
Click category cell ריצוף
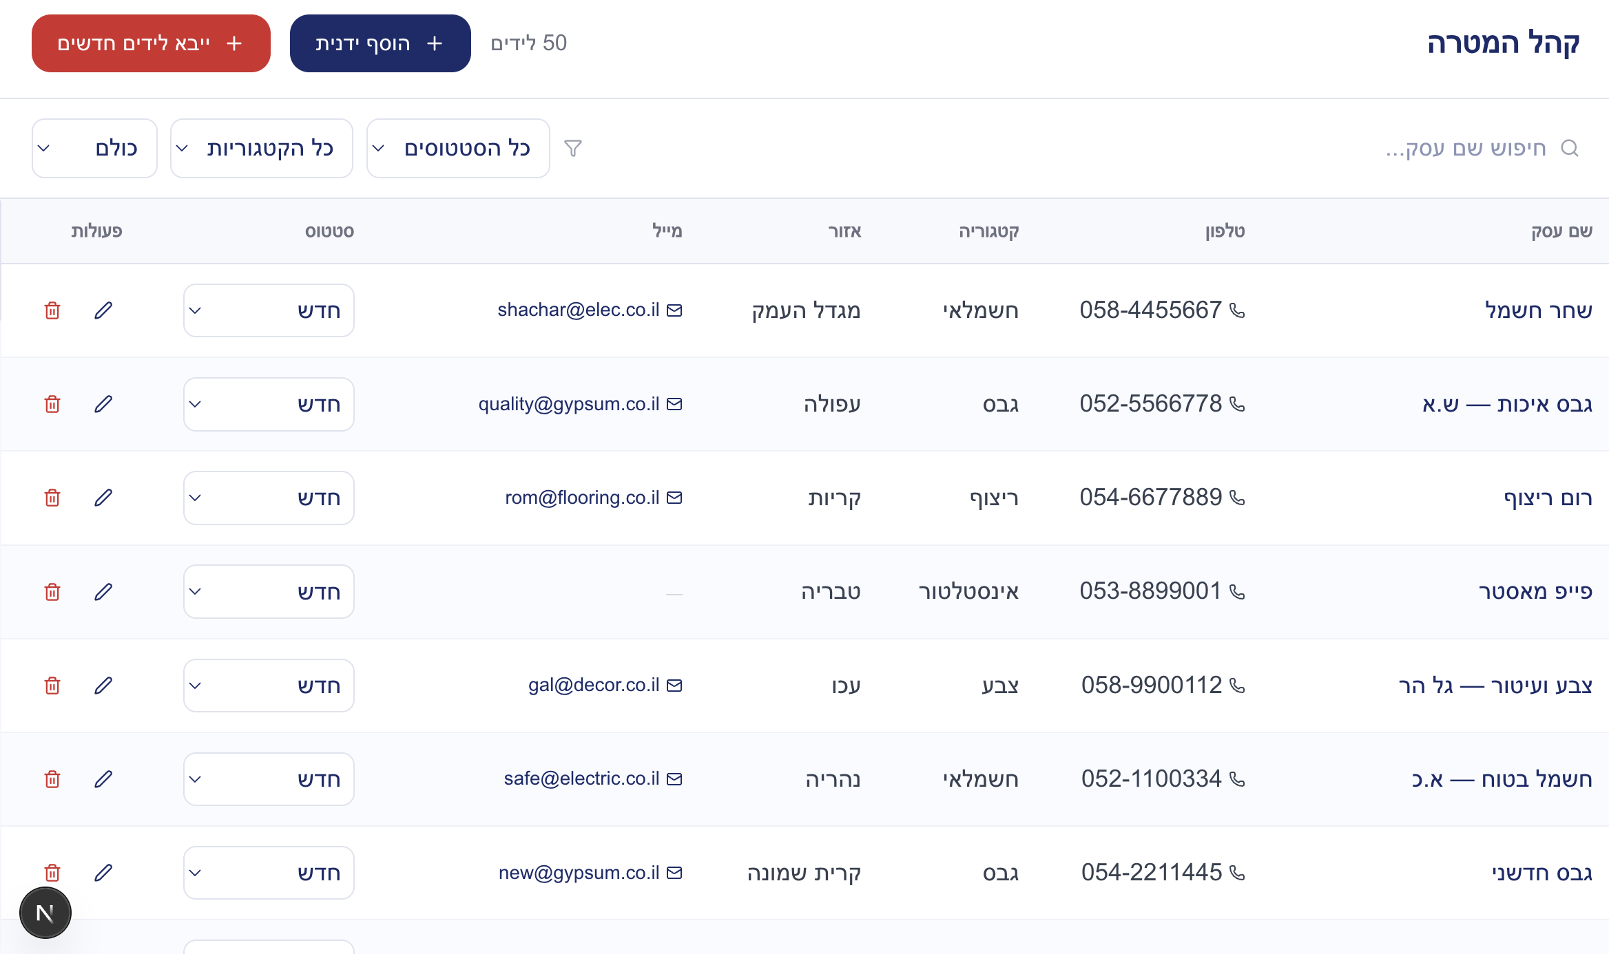pyautogui.click(x=994, y=498)
